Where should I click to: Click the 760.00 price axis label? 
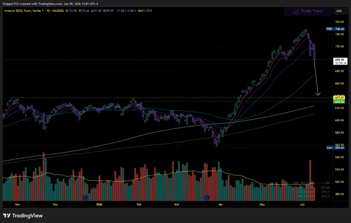coord(339,22)
